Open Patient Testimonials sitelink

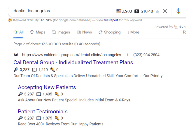[x=43, y=111]
